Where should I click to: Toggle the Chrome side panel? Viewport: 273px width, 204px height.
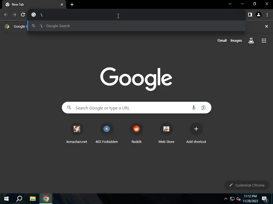pyautogui.click(x=250, y=15)
